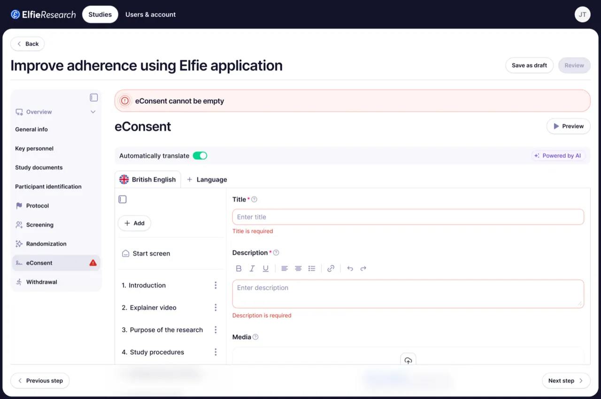Open options for Study procedures item
This screenshot has width=601, height=399.
216,352
